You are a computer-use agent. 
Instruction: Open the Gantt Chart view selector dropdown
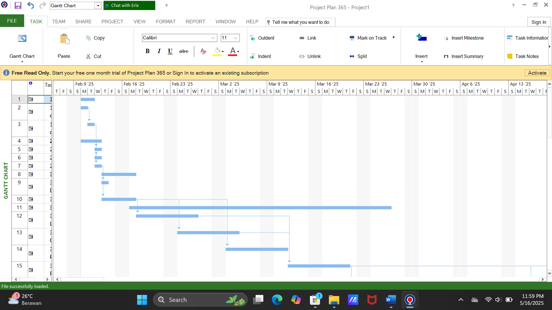tap(98, 6)
